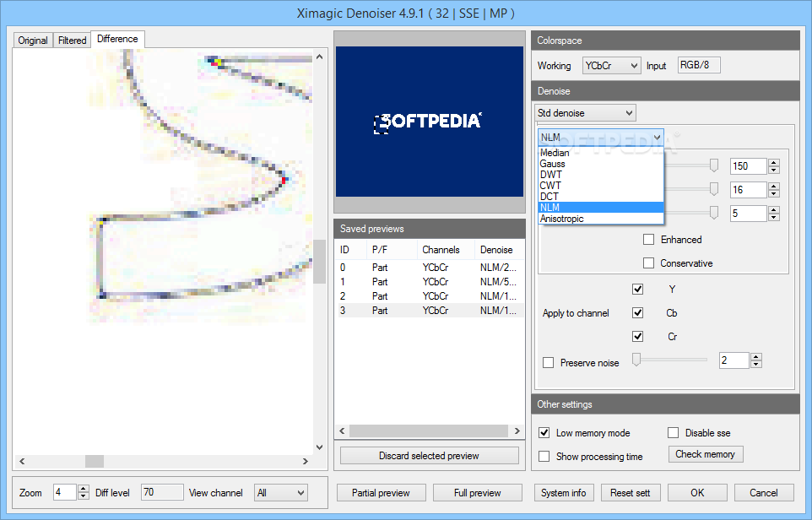Collapse the NLM method combo box
Viewport: 812px width, 520px height.
coord(600,138)
